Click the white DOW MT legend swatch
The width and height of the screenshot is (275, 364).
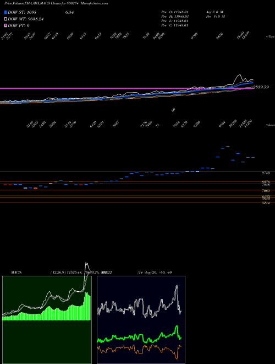5,19
